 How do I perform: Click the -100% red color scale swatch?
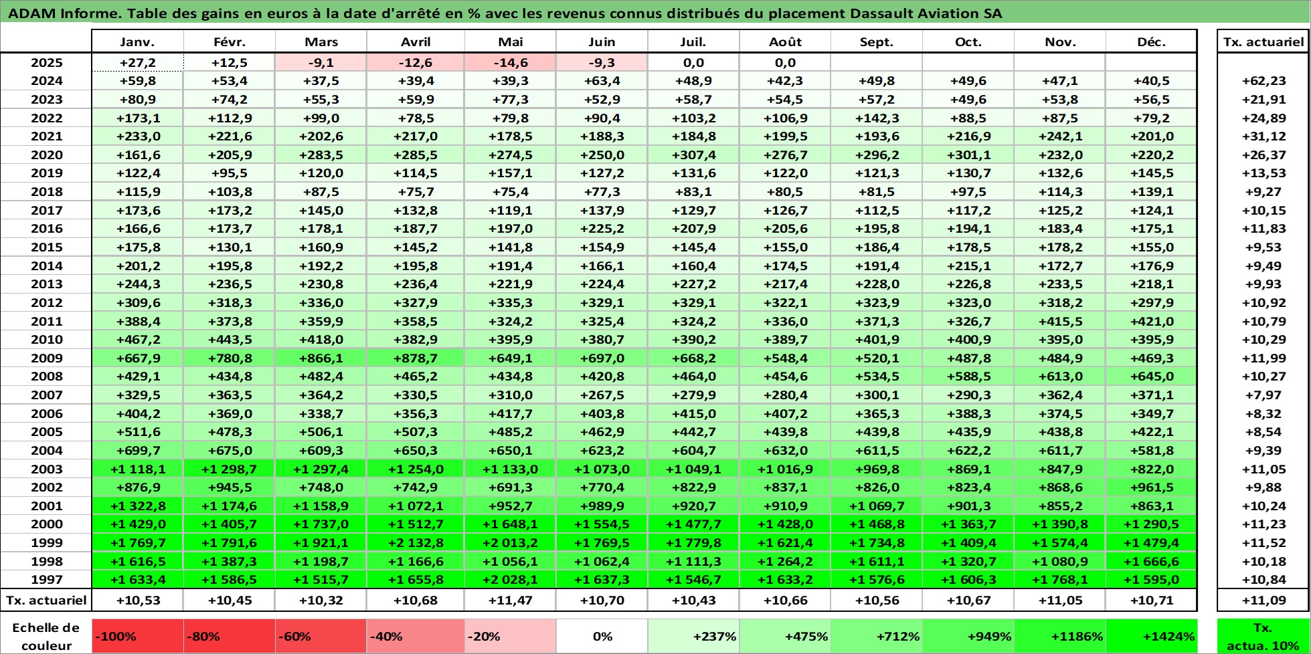tap(137, 637)
